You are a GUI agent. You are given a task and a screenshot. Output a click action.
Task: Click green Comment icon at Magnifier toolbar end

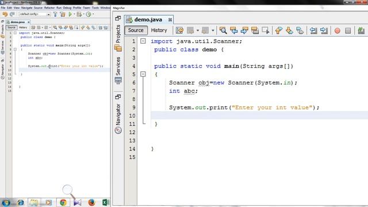[361, 30]
